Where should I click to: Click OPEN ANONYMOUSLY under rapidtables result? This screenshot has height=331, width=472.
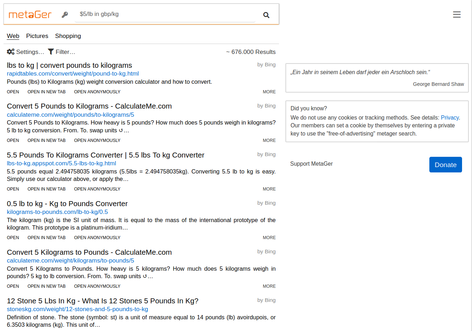[97, 92]
